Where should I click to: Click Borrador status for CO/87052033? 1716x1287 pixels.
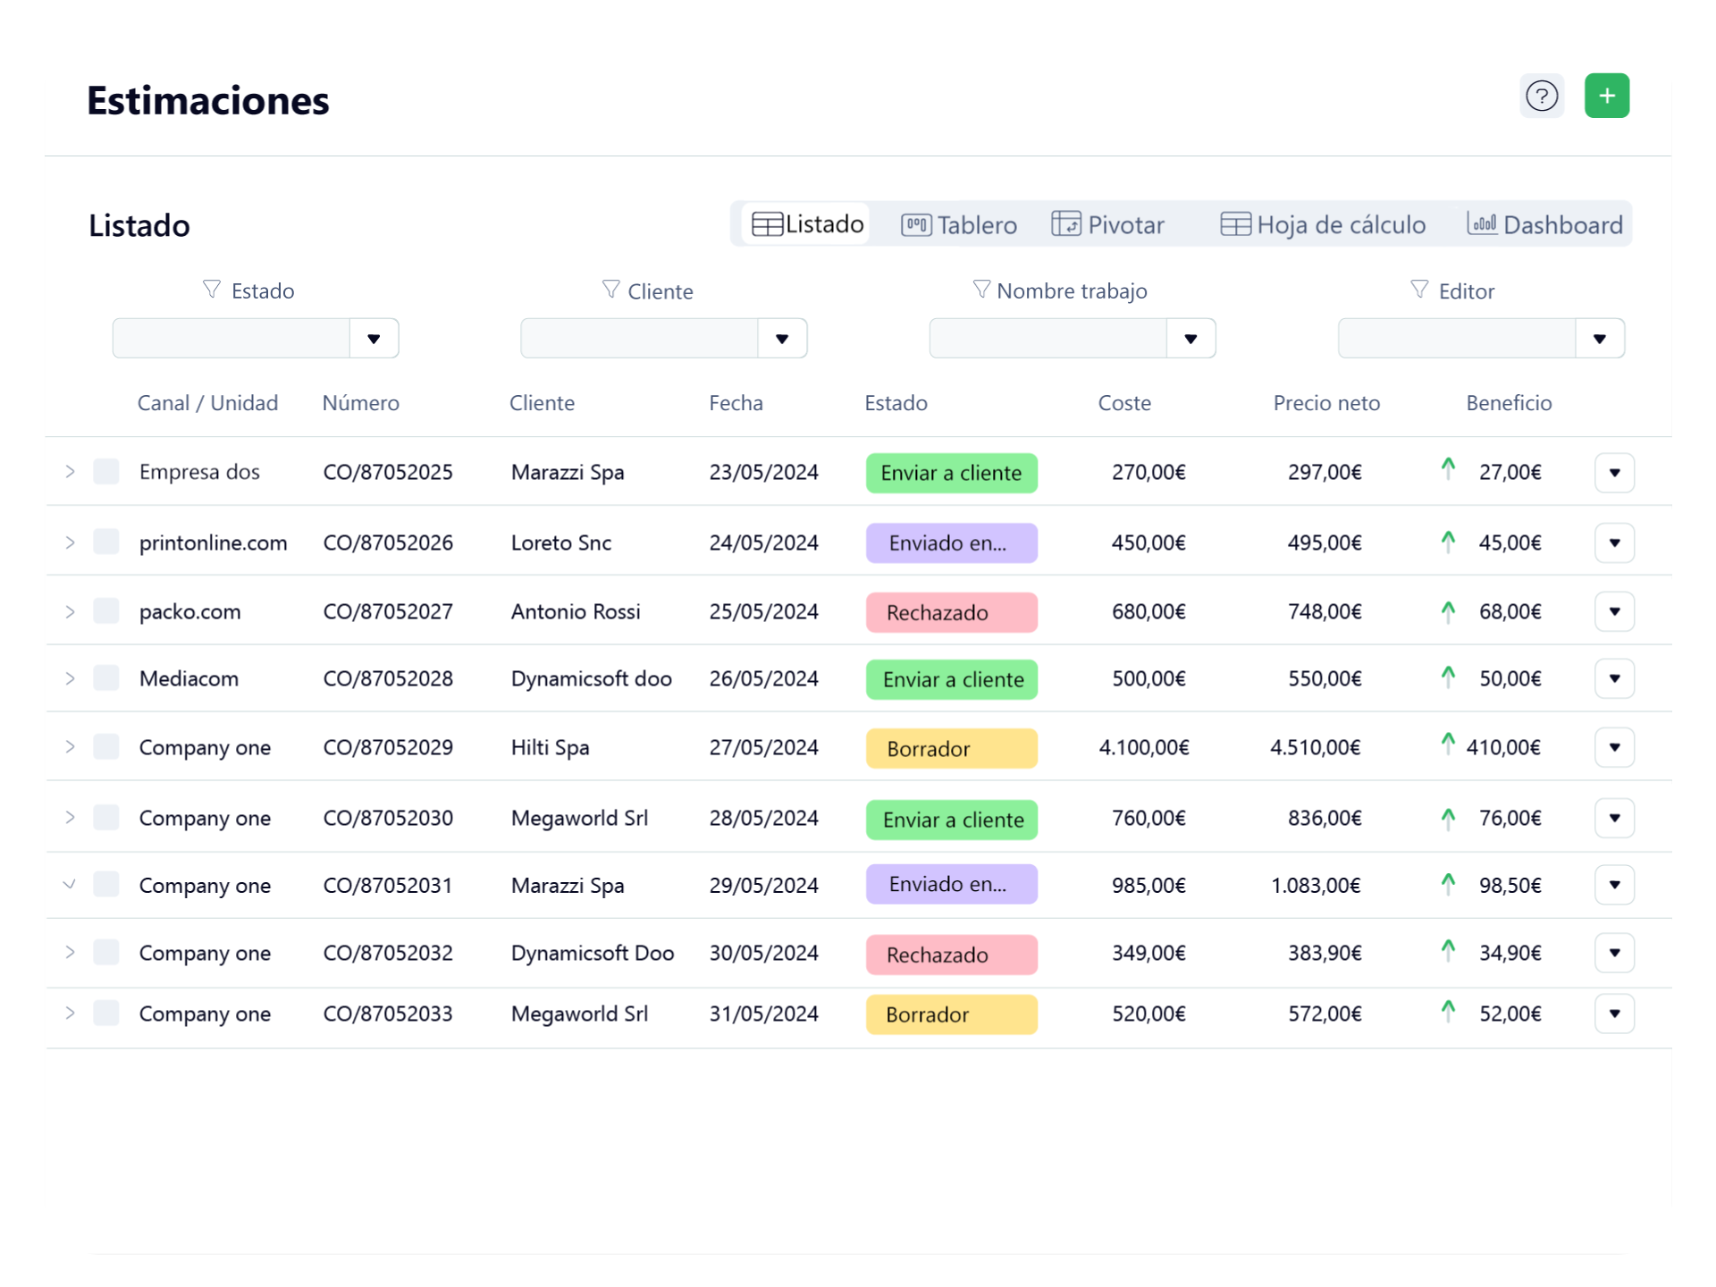point(952,1014)
